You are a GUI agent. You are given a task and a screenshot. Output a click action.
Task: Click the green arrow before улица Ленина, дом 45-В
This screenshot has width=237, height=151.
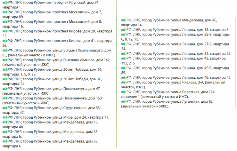124,68
